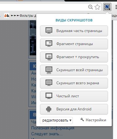Click the zoom magnifier icon in address bar
The height and width of the screenshot is (139, 117).
coord(90,7)
